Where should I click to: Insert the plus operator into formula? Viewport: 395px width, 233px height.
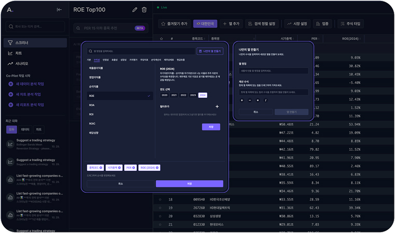242,100
